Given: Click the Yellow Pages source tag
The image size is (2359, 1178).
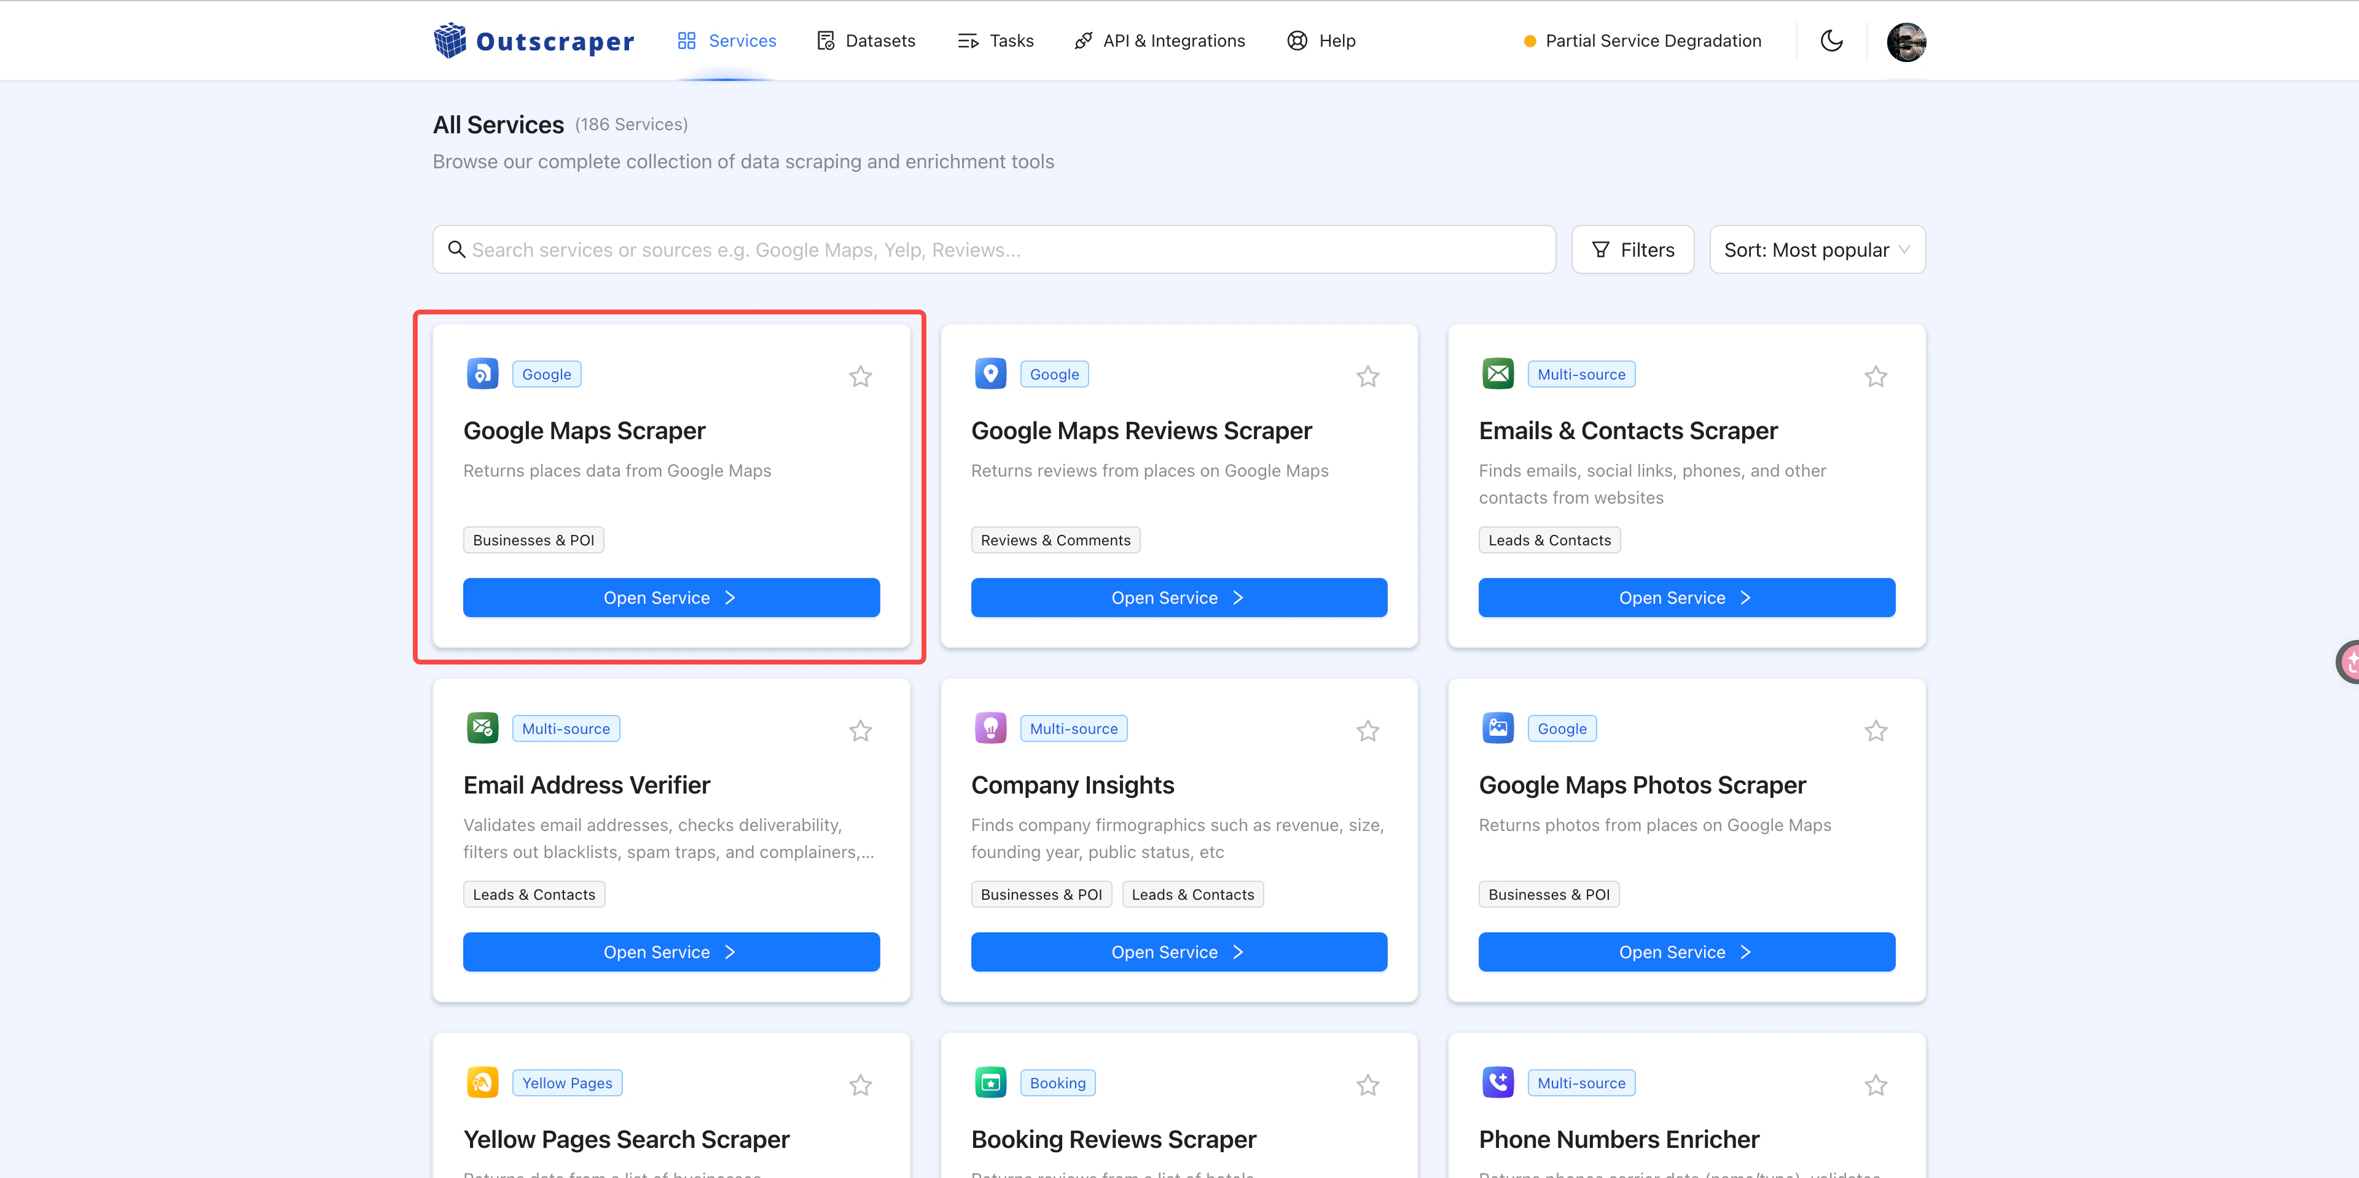Looking at the screenshot, I should 567,1083.
